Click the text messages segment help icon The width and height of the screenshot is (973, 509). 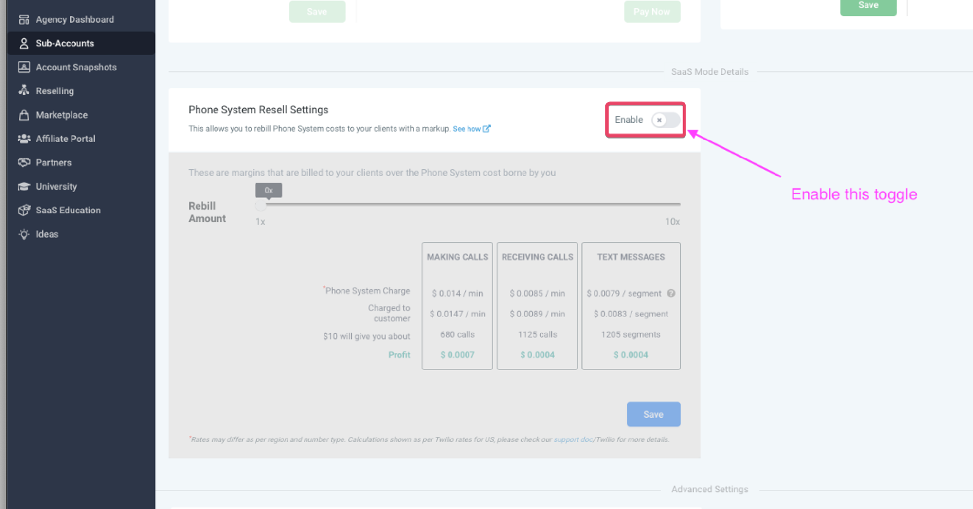pyautogui.click(x=671, y=293)
